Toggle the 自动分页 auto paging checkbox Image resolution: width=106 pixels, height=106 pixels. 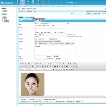[x=32, y=101]
